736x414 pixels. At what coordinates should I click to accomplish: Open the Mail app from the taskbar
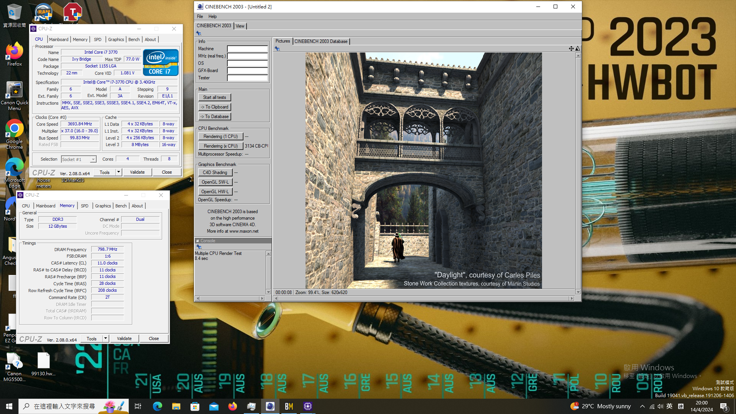coord(214,406)
